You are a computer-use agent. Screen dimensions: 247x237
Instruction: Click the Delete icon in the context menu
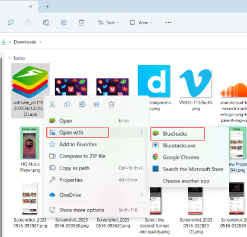click(111, 104)
